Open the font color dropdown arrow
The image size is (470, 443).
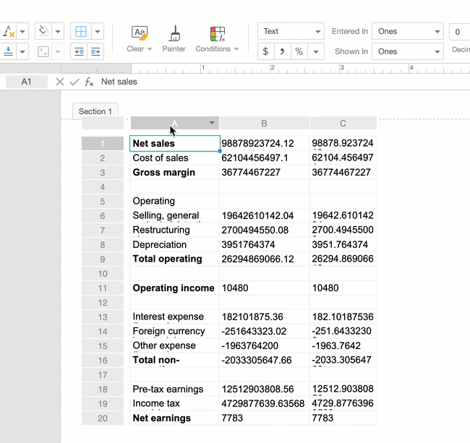coord(22,31)
